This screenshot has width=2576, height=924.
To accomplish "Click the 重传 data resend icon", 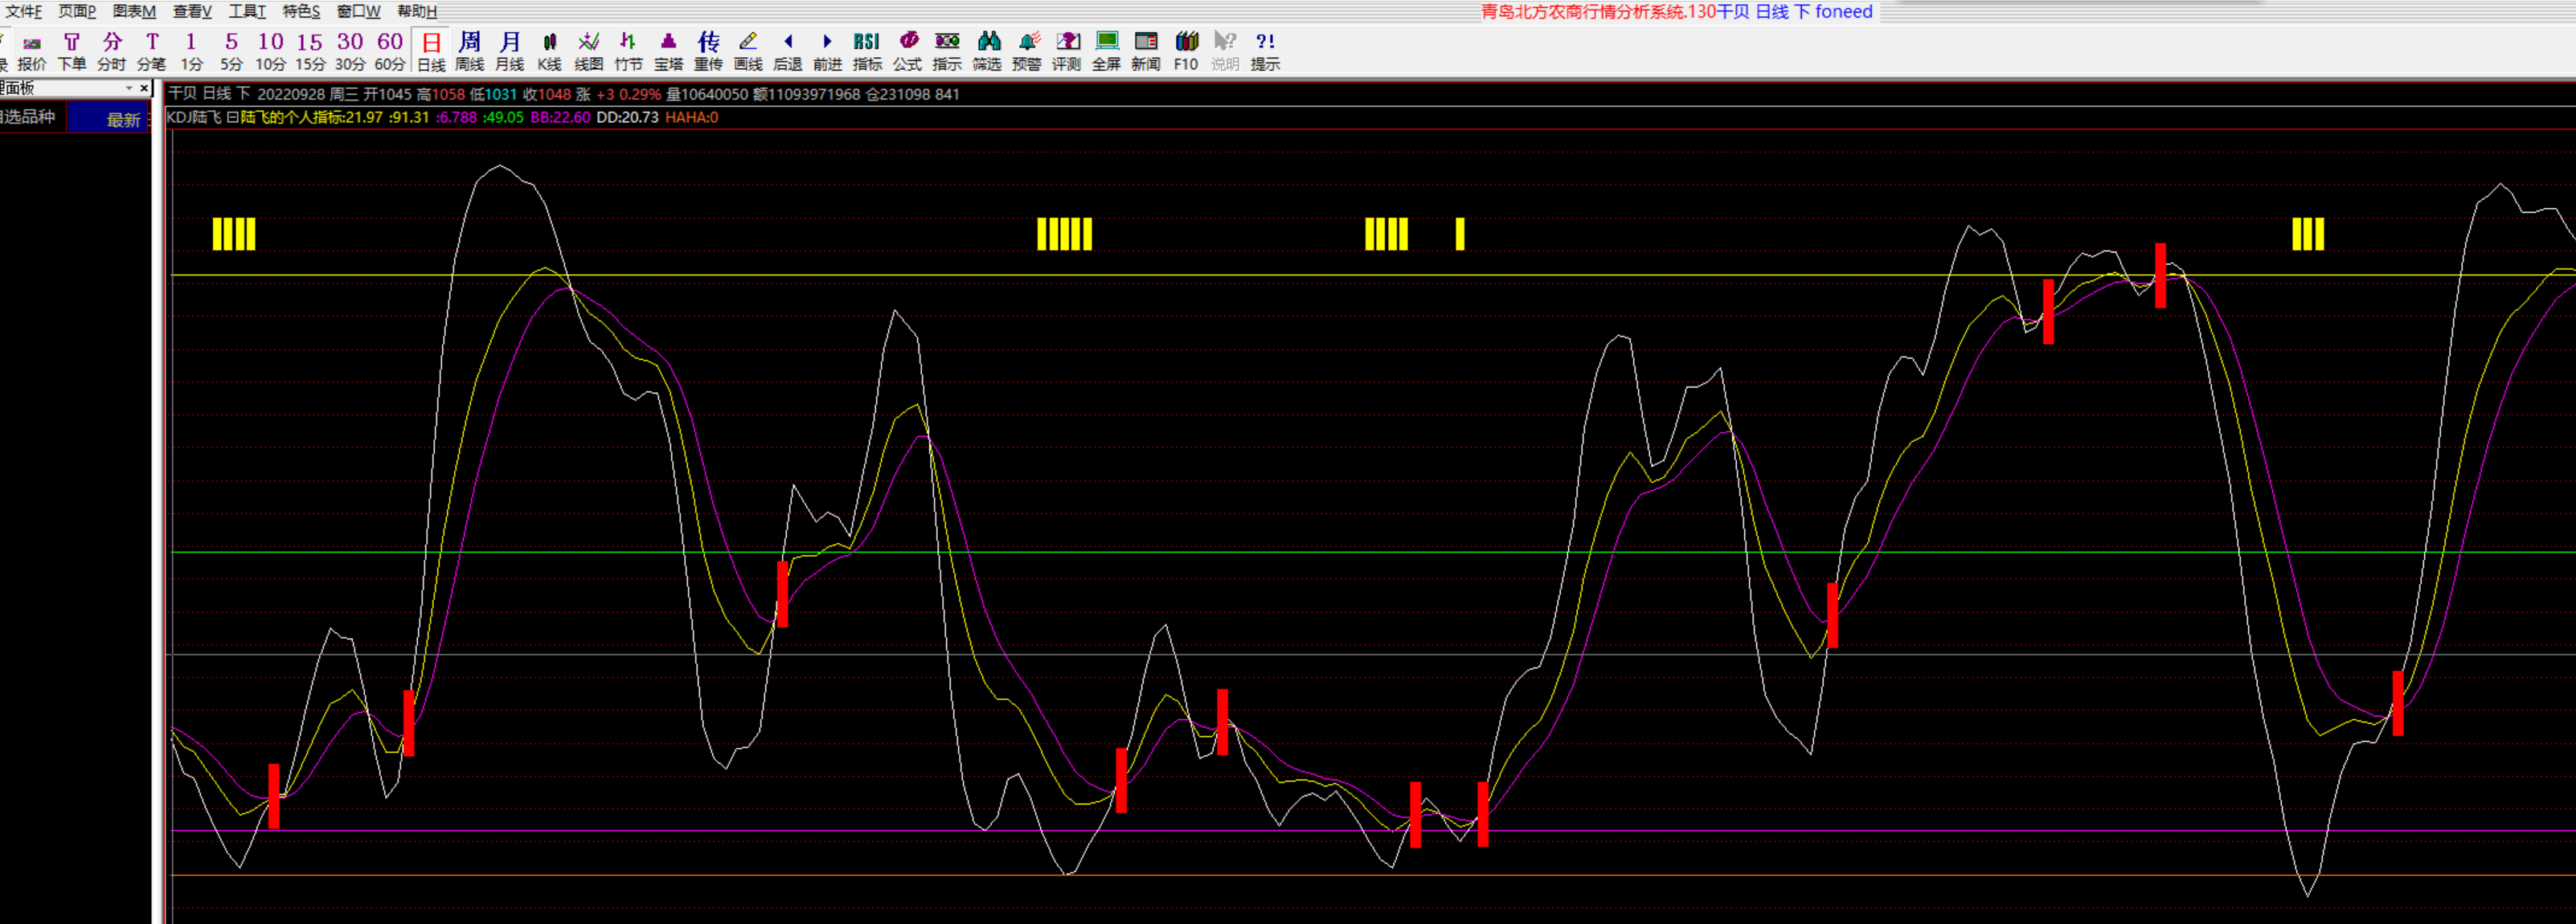I will (708, 52).
